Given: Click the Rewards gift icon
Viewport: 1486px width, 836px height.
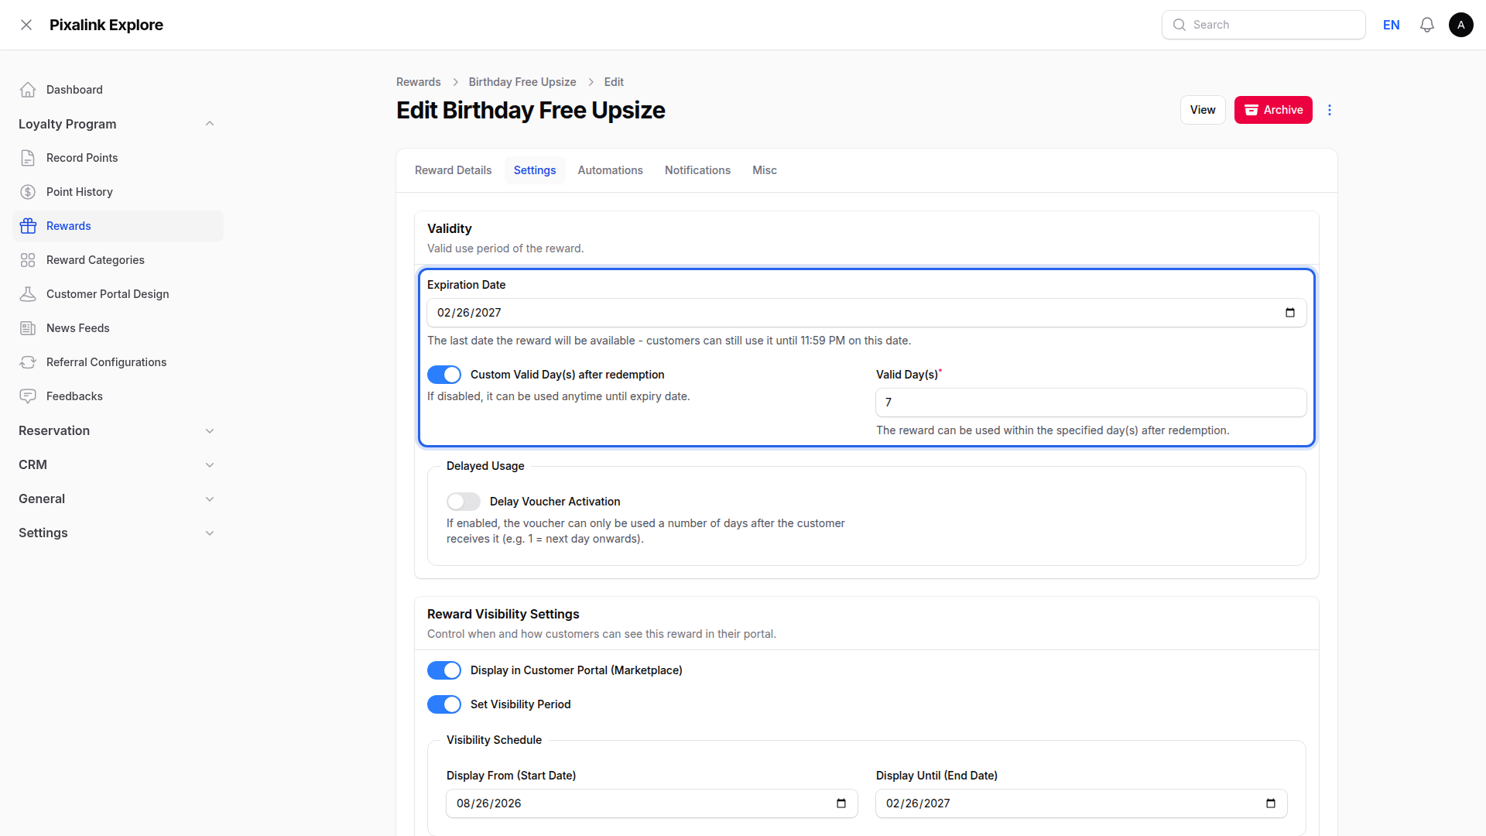Looking at the screenshot, I should (28, 226).
